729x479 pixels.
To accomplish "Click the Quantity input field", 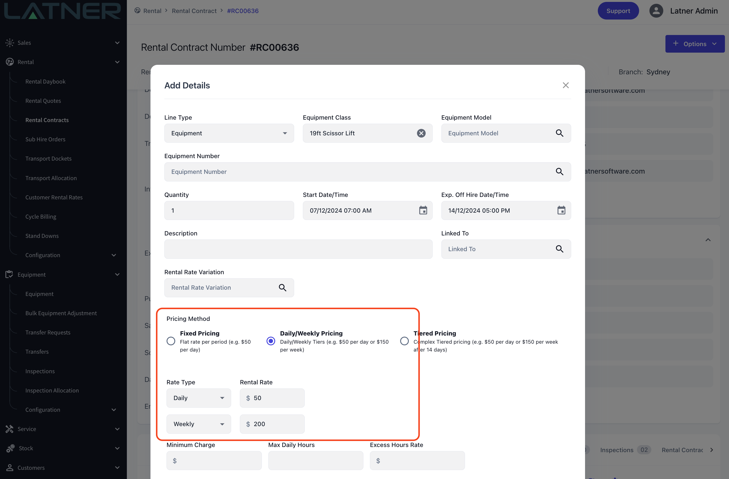I will point(229,210).
